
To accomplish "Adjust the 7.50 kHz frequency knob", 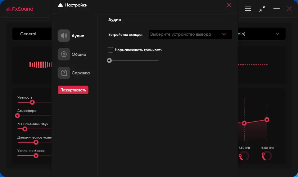I will point(244,156).
